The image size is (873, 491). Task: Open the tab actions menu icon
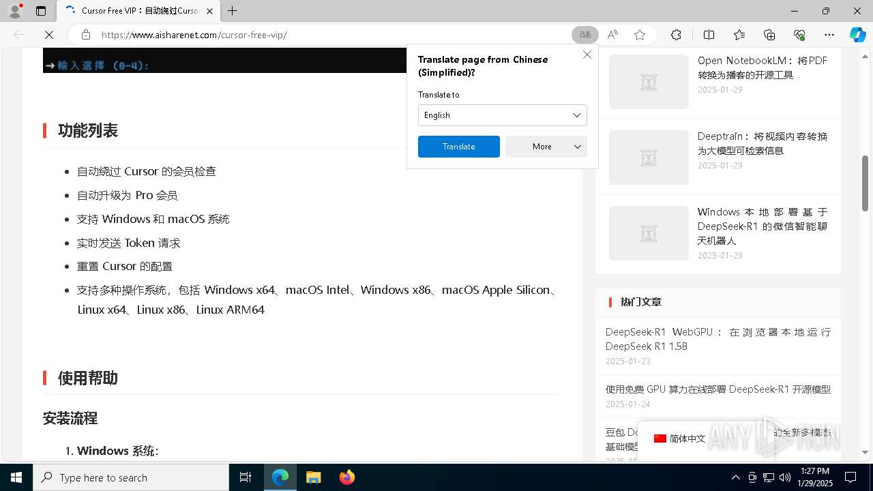pyautogui.click(x=41, y=11)
